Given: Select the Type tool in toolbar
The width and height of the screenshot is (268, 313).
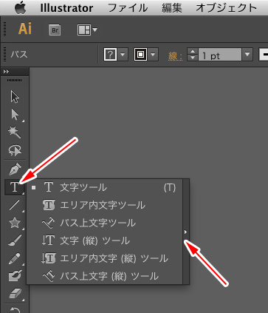Looking at the screenshot, I should point(15,187).
